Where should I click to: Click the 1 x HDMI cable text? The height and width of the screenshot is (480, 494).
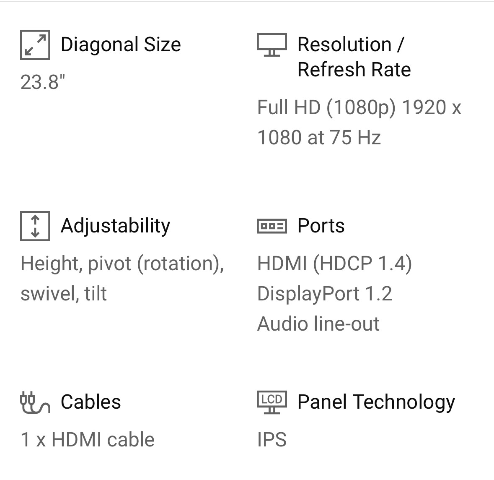point(88,440)
